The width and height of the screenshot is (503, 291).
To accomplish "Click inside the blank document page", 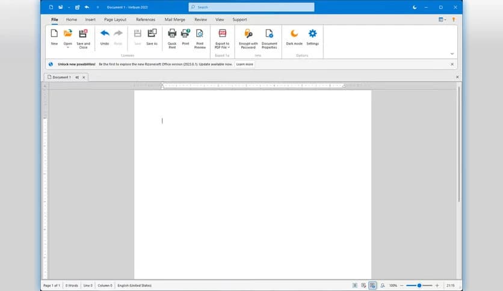I will 253,184.
